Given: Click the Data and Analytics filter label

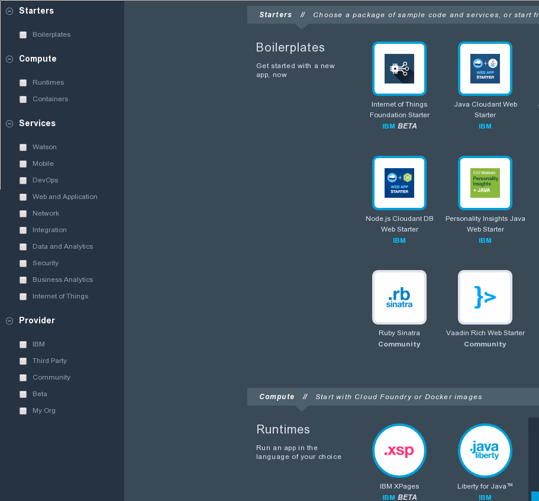Looking at the screenshot, I should point(63,246).
